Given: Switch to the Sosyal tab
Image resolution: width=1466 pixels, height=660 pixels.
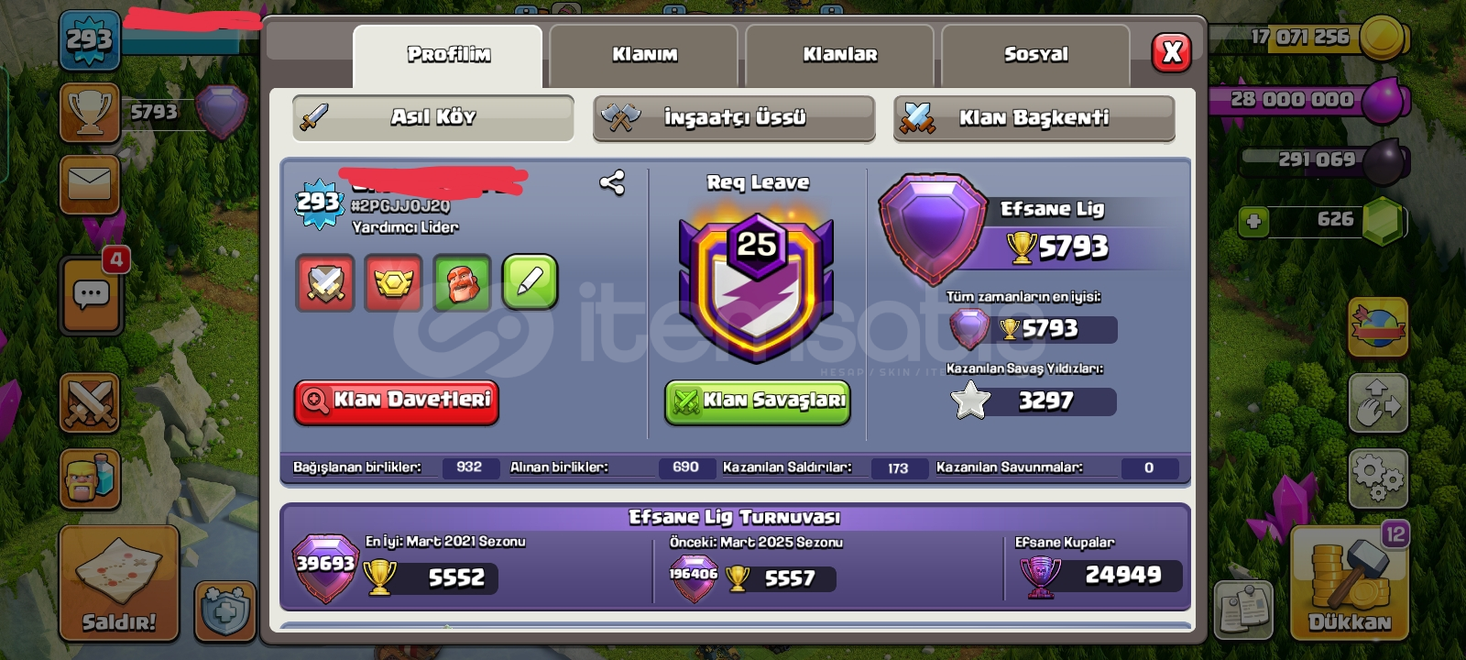Looking at the screenshot, I should click(1035, 55).
